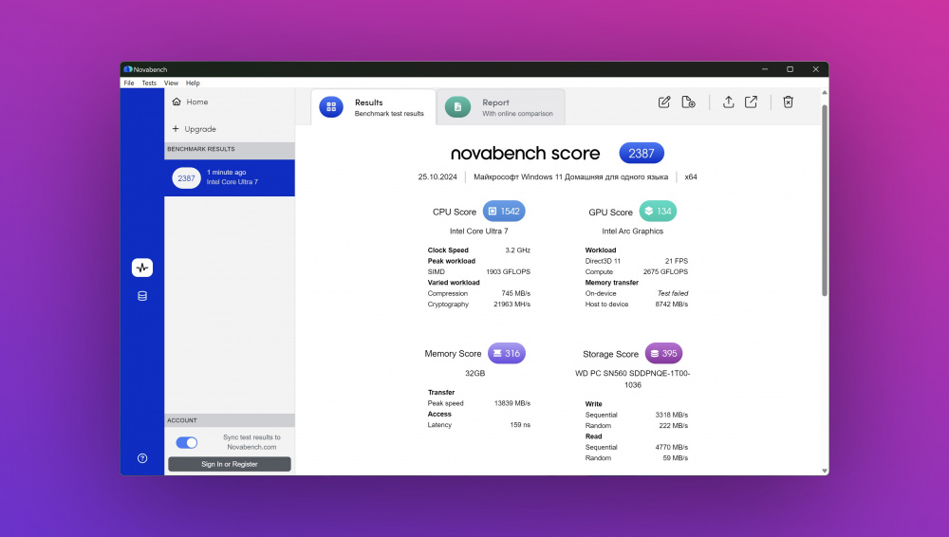Click the CPU Score 1542 badge
949x537 pixels.
504,212
